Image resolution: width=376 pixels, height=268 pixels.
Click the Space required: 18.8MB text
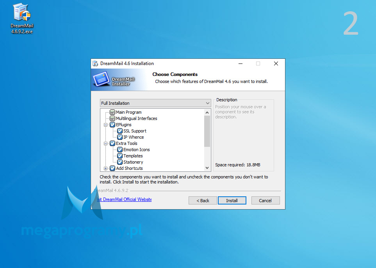(238, 165)
